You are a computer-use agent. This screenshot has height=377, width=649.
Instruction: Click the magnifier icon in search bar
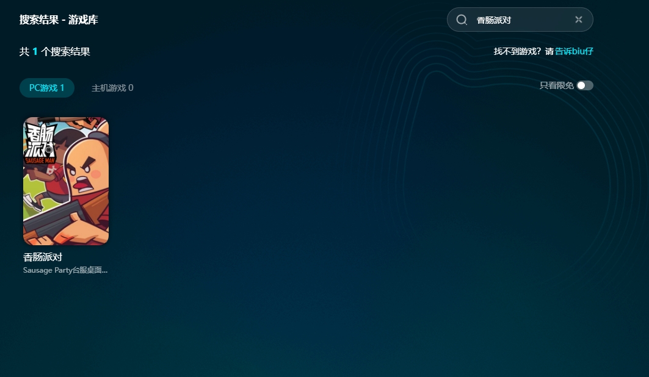pyautogui.click(x=462, y=20)
